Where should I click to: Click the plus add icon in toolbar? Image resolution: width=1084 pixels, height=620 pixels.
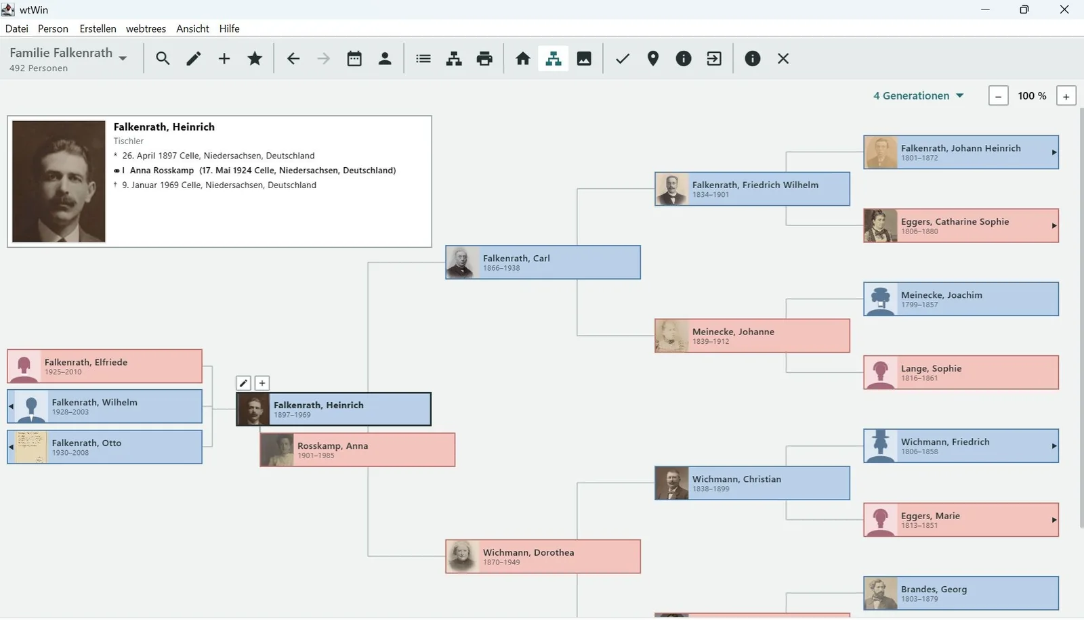click(x=224, y=59)
